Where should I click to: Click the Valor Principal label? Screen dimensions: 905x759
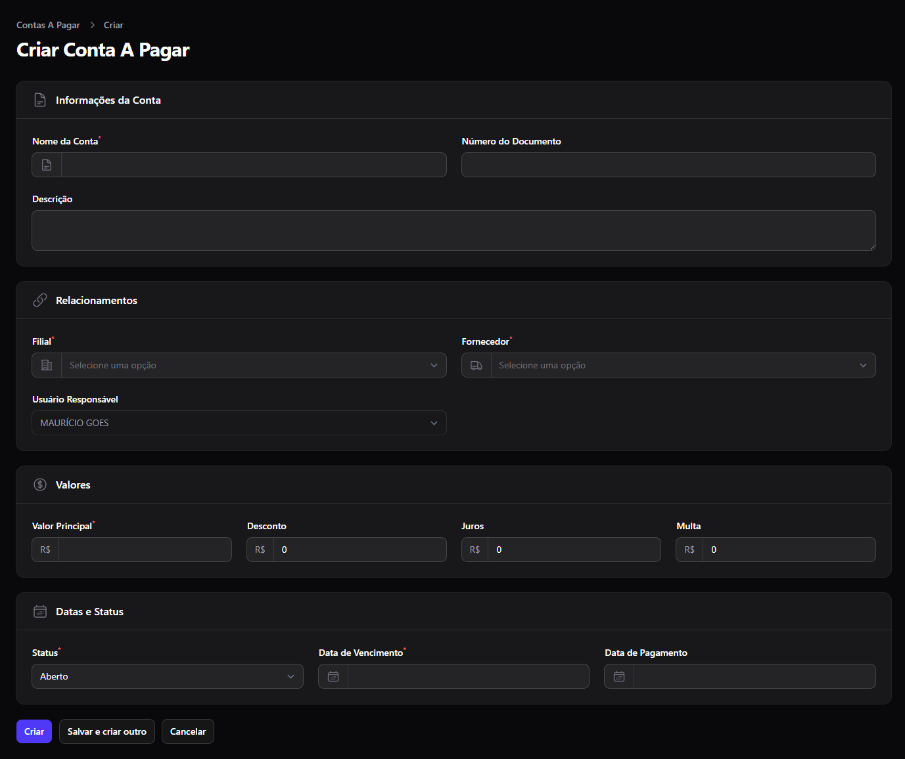click(62, 526)
